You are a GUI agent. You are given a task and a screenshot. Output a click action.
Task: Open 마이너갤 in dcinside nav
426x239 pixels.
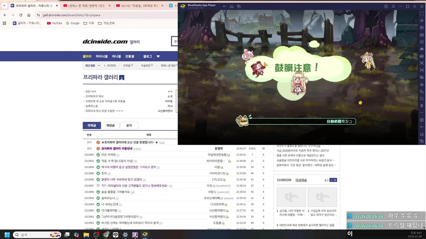[x=102, y=56]
